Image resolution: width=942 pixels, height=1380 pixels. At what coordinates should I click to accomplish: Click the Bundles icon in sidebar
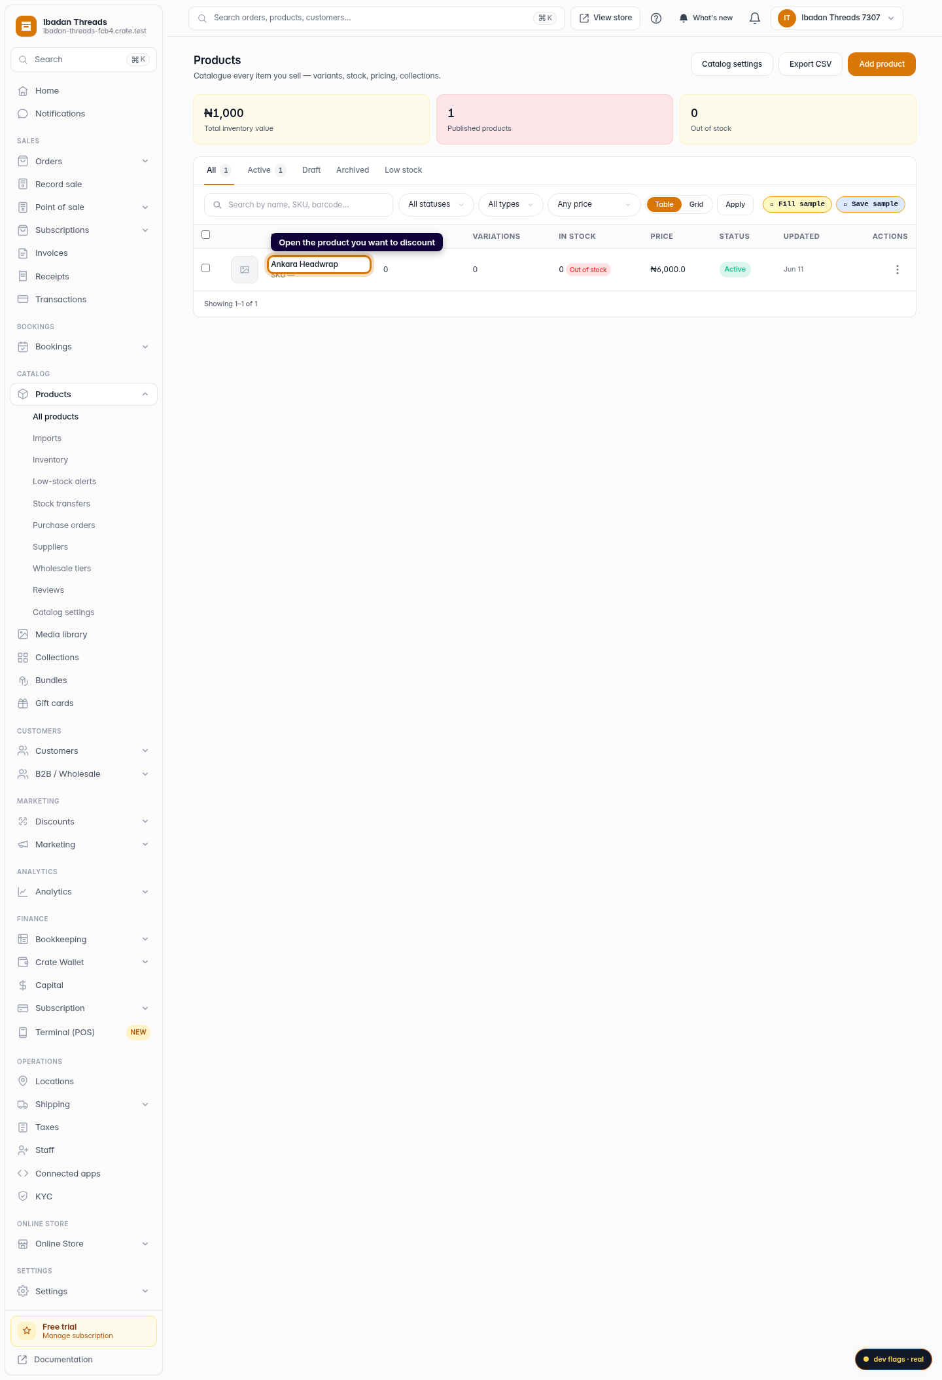click(23, 681)
